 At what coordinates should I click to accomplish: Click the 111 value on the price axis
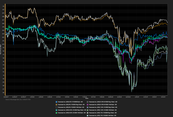[3, 6]
